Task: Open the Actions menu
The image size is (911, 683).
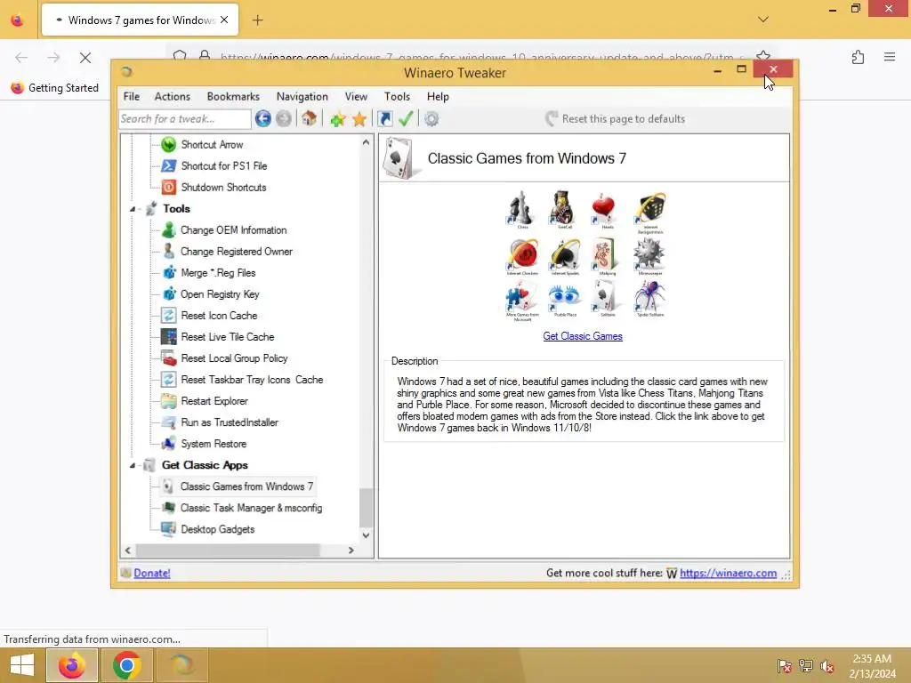Action: (x=172, y=96)
